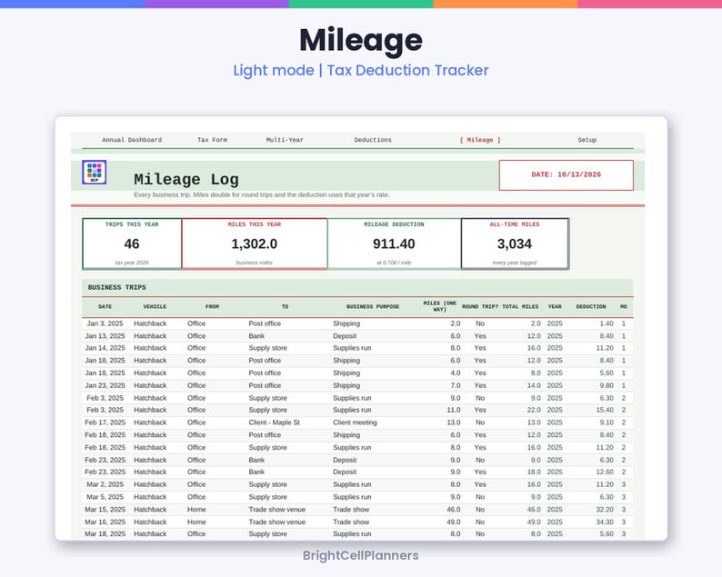Click the BUSINESS PURPOSE column header
722x577 pixels.
[x=373, y=306]
